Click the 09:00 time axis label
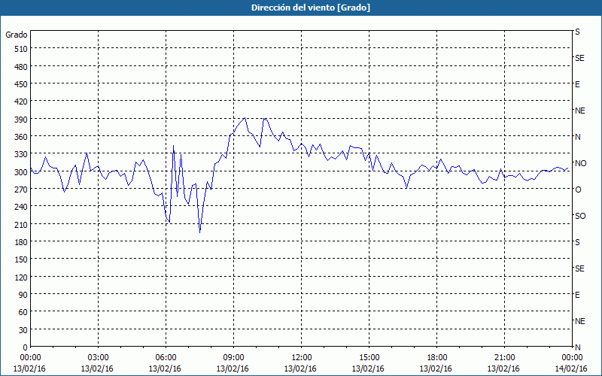602x376 pixels. point(233,358)
